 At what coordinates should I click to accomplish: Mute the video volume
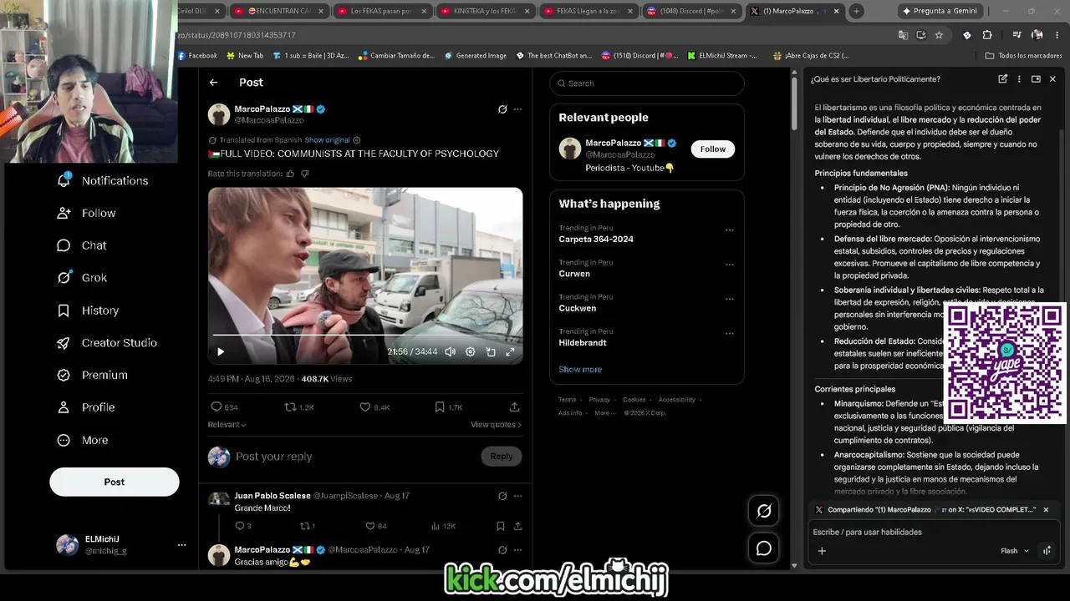tap(451, 352)
